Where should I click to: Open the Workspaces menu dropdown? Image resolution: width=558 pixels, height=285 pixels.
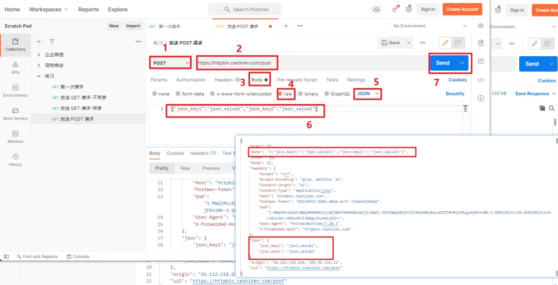pyautogui.click(x=49, y=10)
